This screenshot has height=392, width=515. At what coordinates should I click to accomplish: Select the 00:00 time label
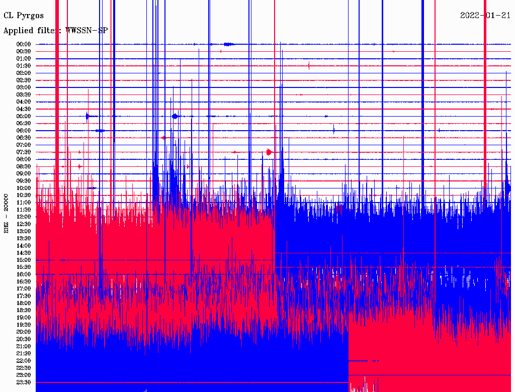(24, 44)
